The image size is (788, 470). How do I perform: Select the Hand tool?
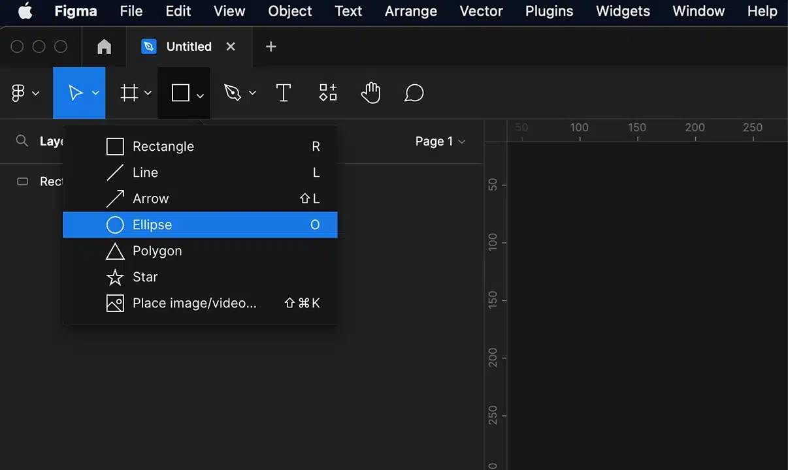click(370, 93)
